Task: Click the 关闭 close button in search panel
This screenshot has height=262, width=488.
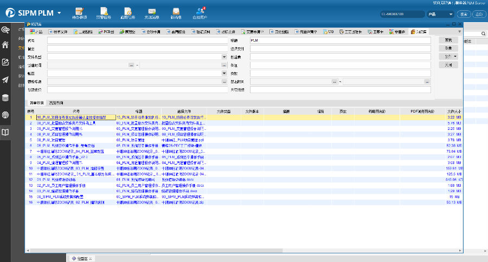Action: point(448,64)
